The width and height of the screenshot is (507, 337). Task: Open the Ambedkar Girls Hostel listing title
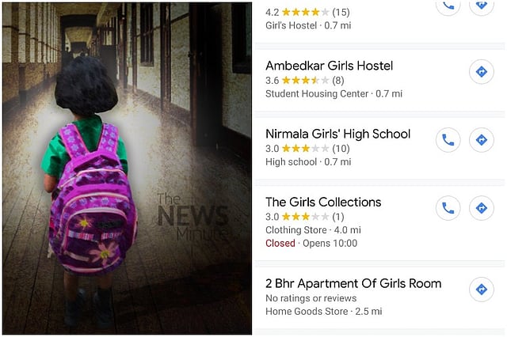coord(330,66)
